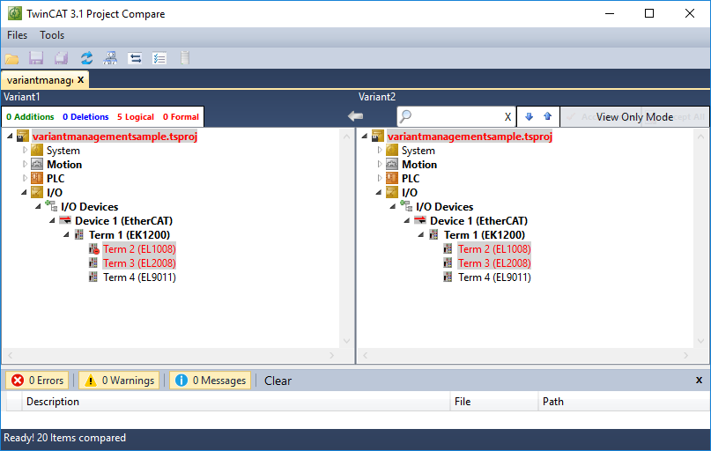
Task: Select Term 2 (EL1008) in Variant2 tree
Action: coord(494,249)
